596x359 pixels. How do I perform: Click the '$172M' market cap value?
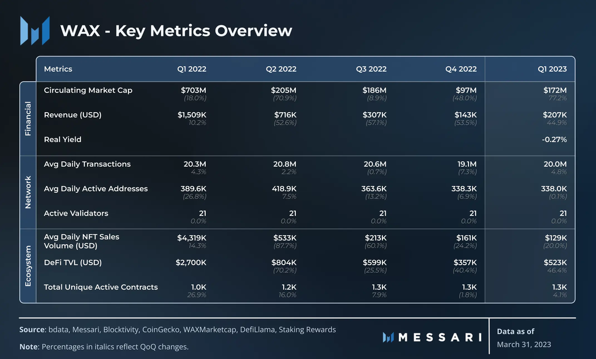(555, 91)
